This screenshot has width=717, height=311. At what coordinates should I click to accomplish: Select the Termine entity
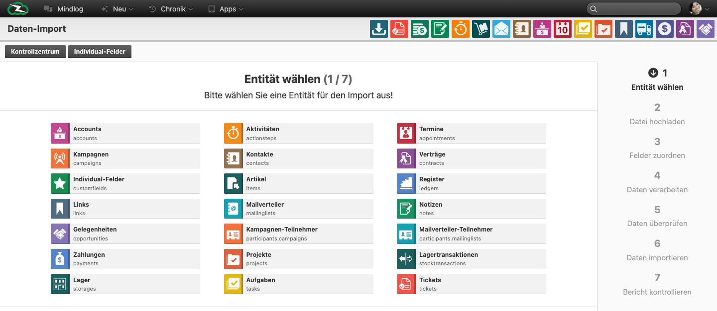[472, 133]
